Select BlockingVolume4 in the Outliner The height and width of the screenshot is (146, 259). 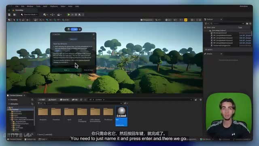pos(220,33)
